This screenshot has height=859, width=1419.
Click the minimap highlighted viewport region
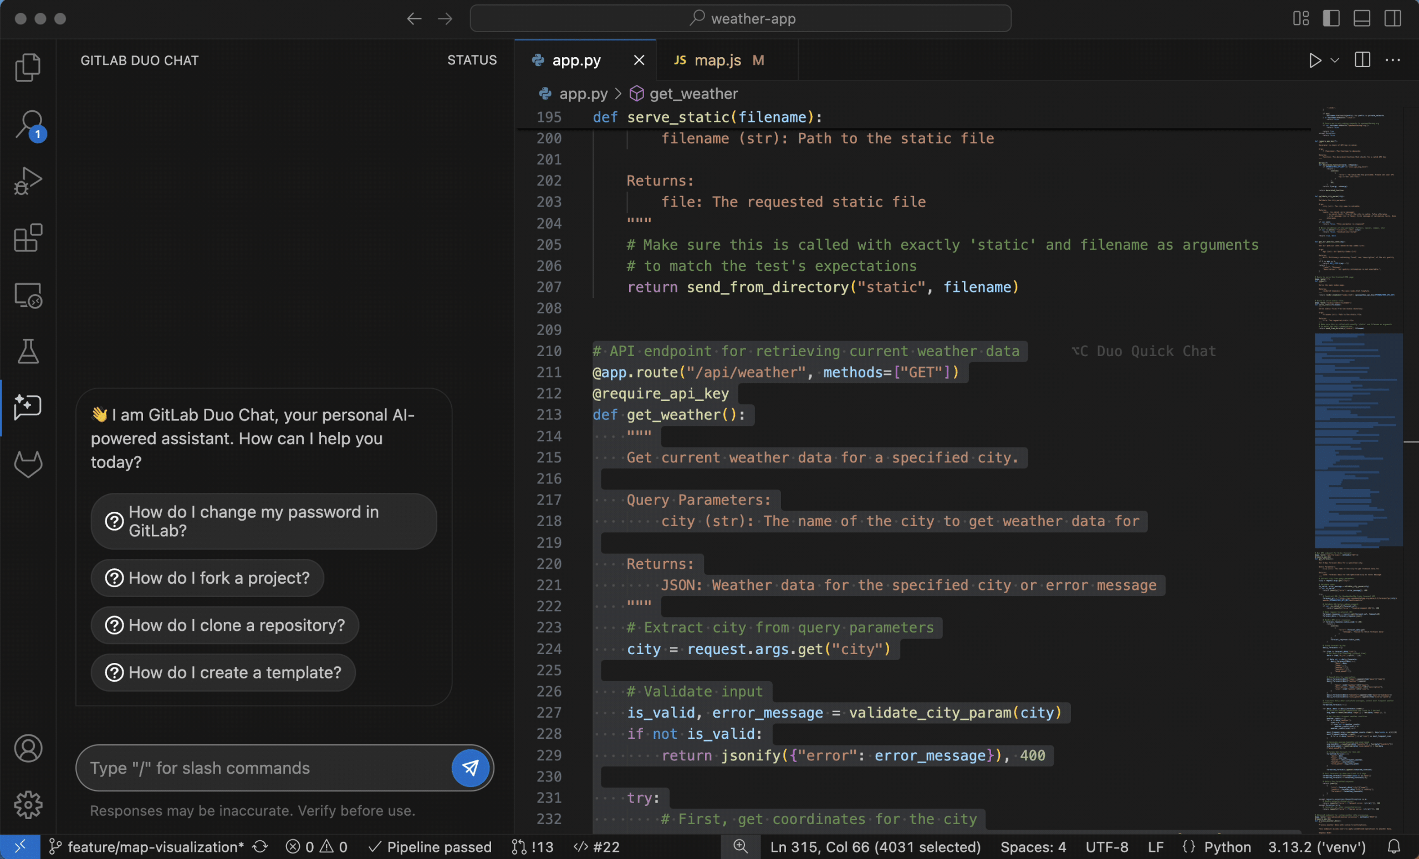click(x=1358, y=440)
